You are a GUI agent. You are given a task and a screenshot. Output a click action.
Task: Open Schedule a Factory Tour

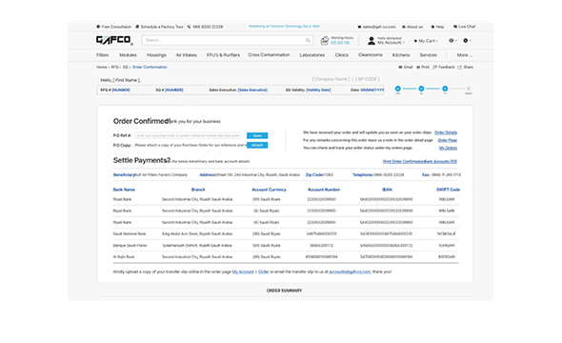159,27
